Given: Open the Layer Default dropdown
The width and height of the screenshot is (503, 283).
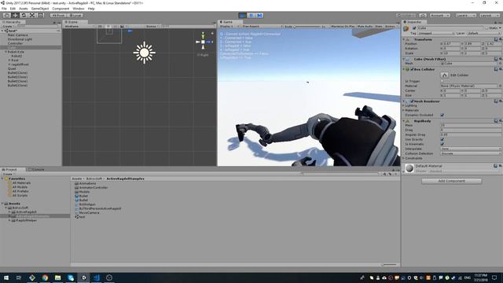Looking at the screenshot, I should tap(484, 33).
